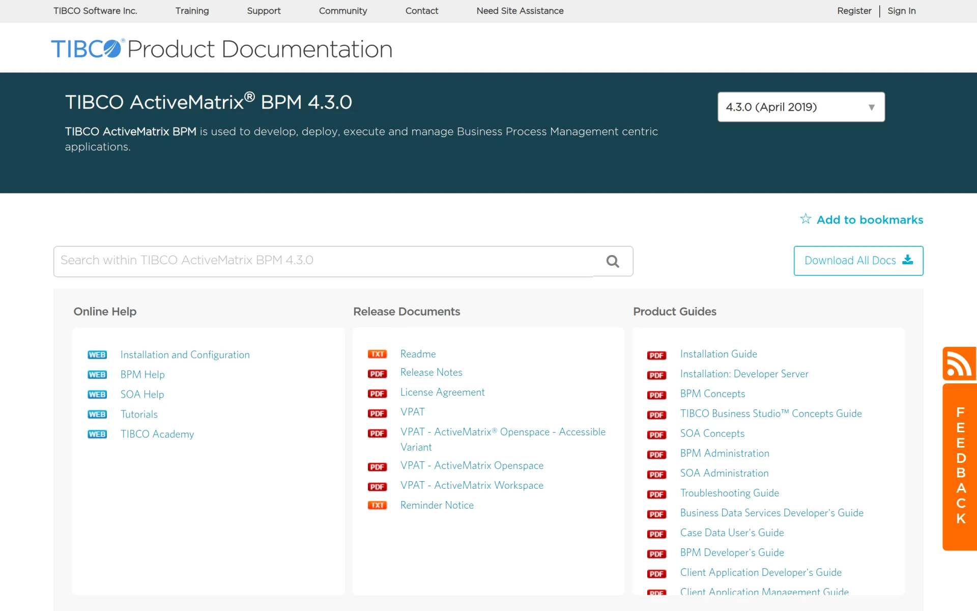Open the BPM Help link
This screenshot has height=611, width=977.
(142, 375)
